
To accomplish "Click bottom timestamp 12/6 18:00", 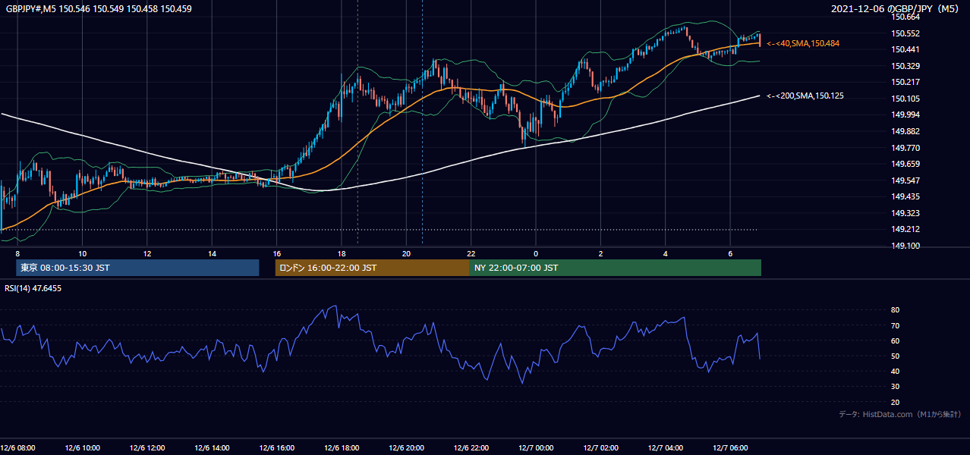I will coord(342,447).
